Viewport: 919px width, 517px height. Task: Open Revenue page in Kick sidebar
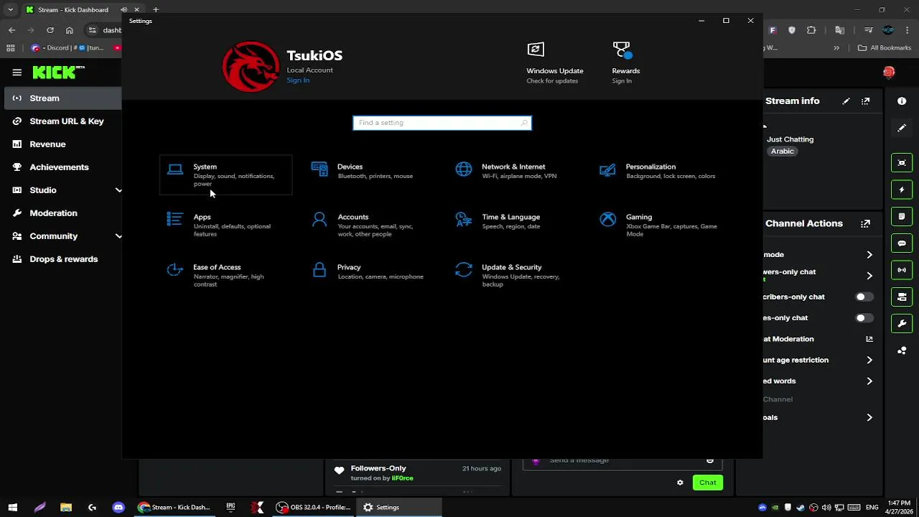(x=62, y=144)
